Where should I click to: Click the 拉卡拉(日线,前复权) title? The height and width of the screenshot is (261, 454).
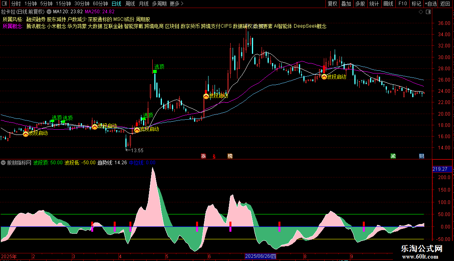point(23,12)
